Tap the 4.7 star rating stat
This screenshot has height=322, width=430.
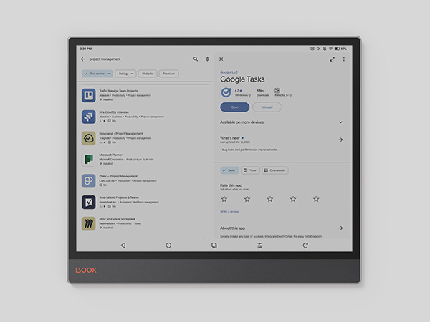(x=242, y=92)
